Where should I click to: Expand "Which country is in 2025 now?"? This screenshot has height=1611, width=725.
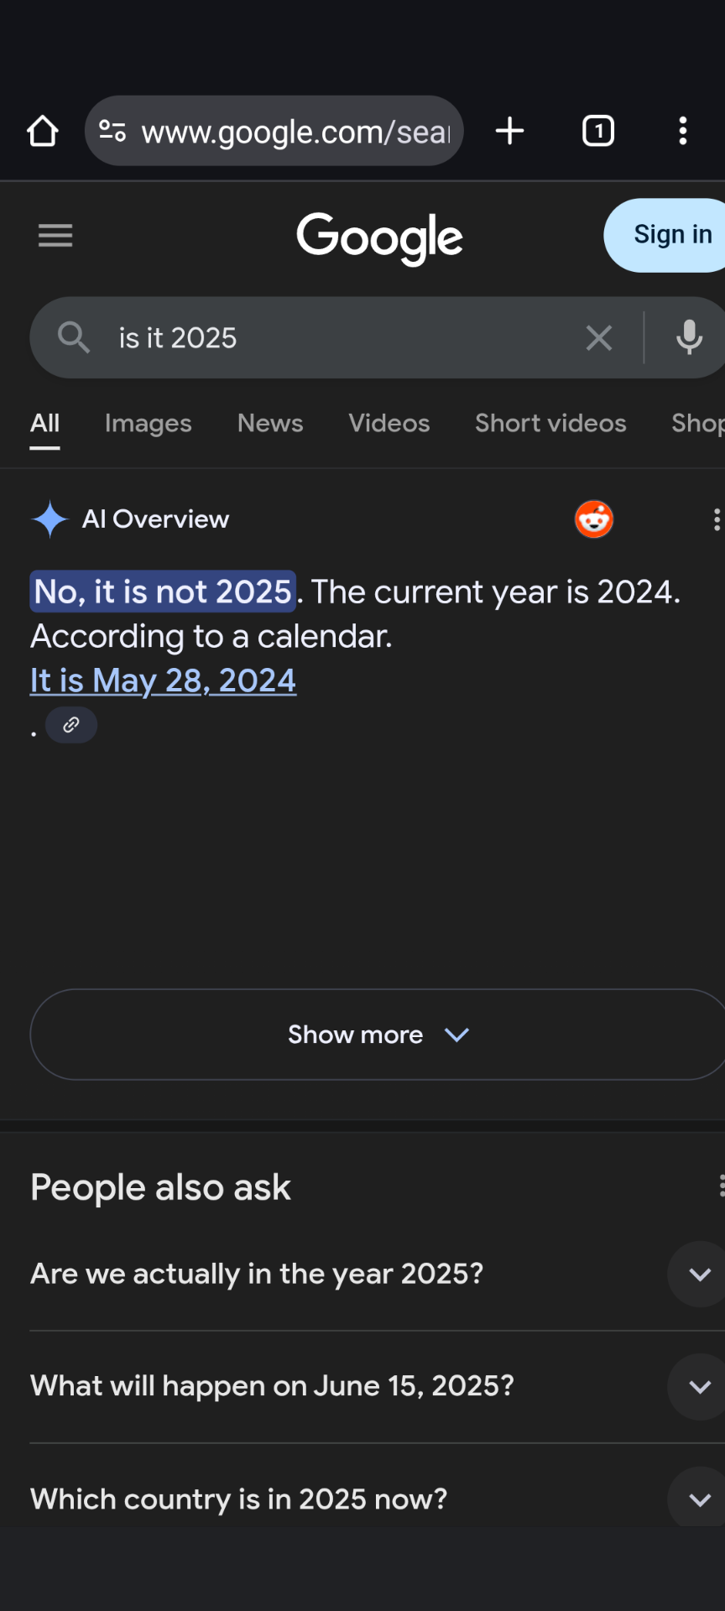(378, 1499)
